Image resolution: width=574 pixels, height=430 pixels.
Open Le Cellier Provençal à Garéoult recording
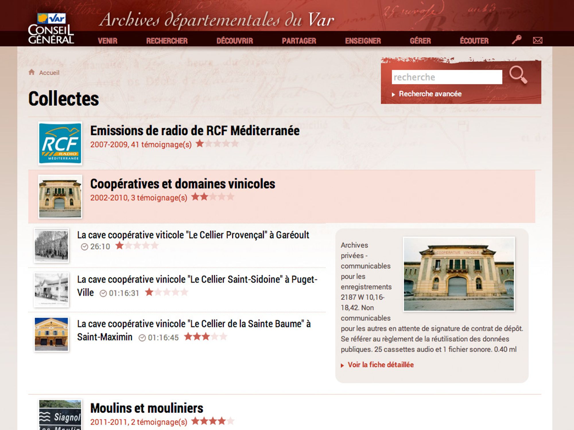[x=193, y=235]
